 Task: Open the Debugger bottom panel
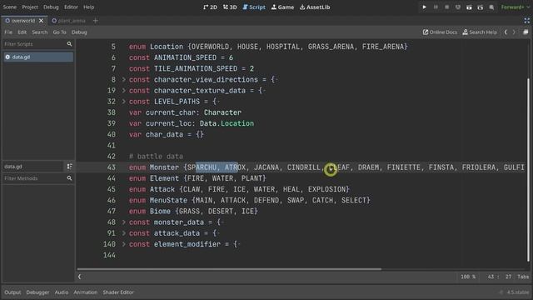coord(37,292)
